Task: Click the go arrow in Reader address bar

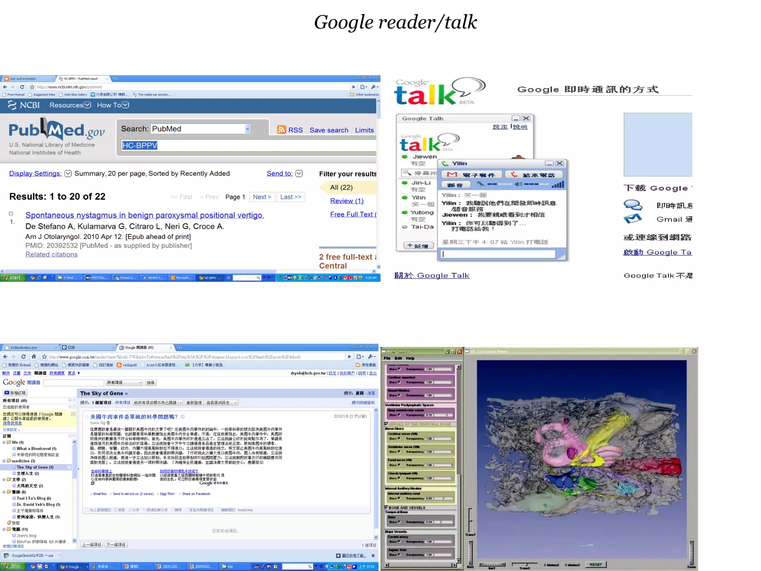Action: [349, 357]
